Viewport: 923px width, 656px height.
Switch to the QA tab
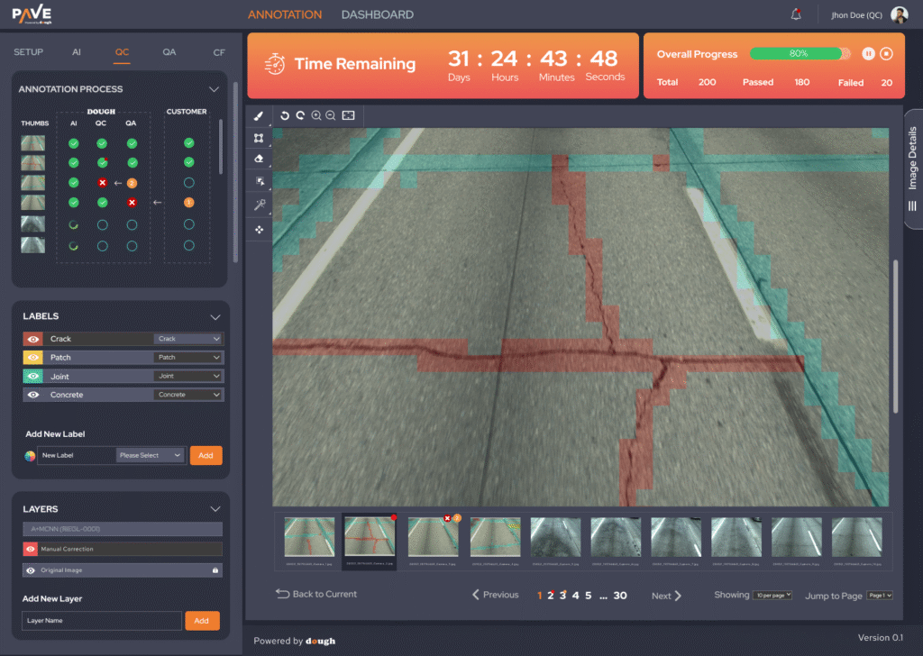click(x=169, y=52)
